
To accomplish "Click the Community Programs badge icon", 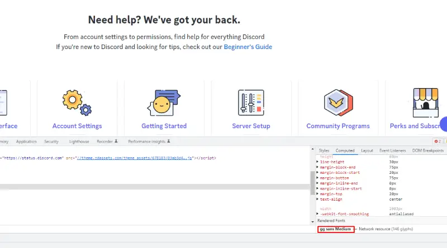I will click(339, 103).
